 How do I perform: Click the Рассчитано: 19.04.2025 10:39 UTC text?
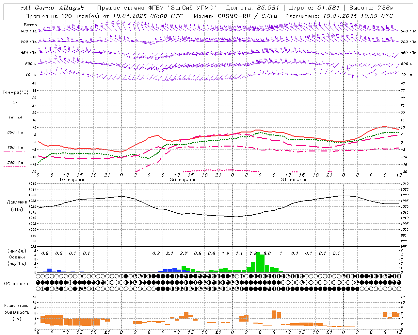pos(339,16)
